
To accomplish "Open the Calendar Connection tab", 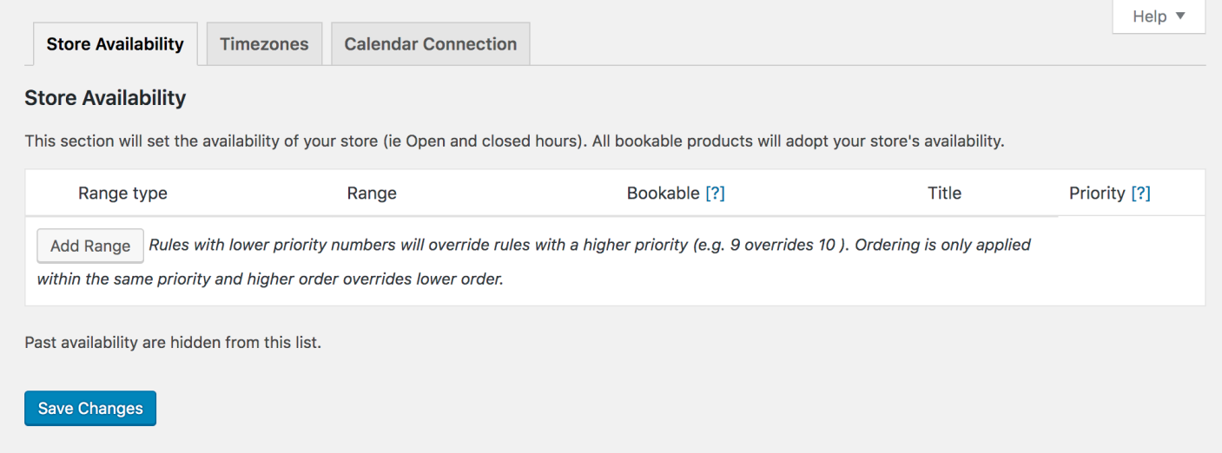I will (430, 44).
